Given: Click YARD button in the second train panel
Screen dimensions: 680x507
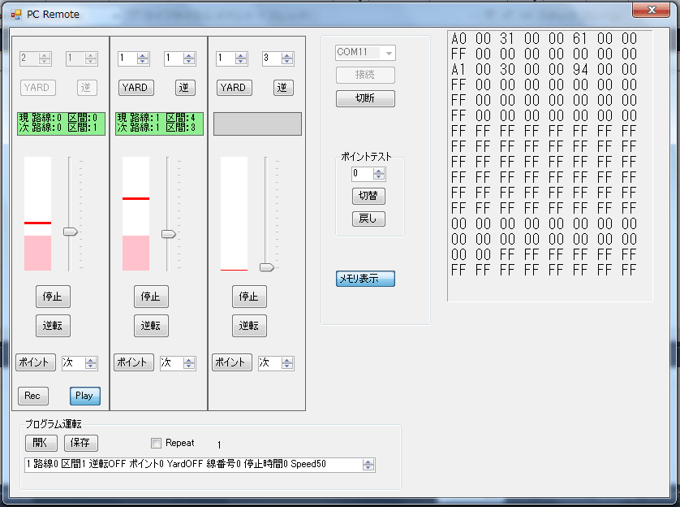Looking at the screenshot, I should click(x=135, y=88).
